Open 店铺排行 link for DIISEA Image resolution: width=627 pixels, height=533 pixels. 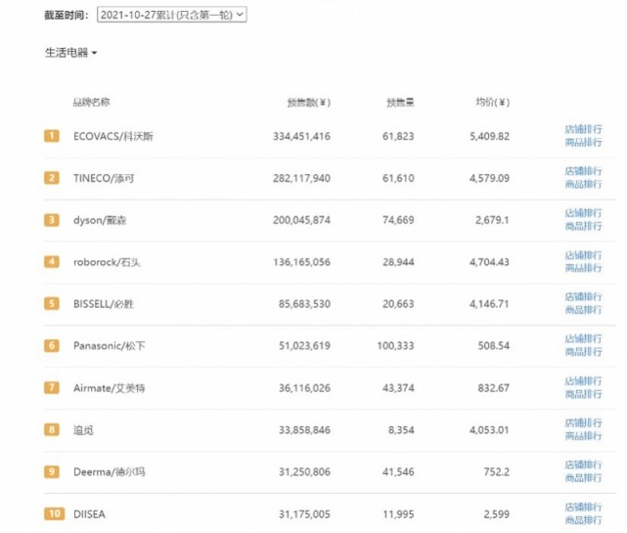[x=583, y=507]
